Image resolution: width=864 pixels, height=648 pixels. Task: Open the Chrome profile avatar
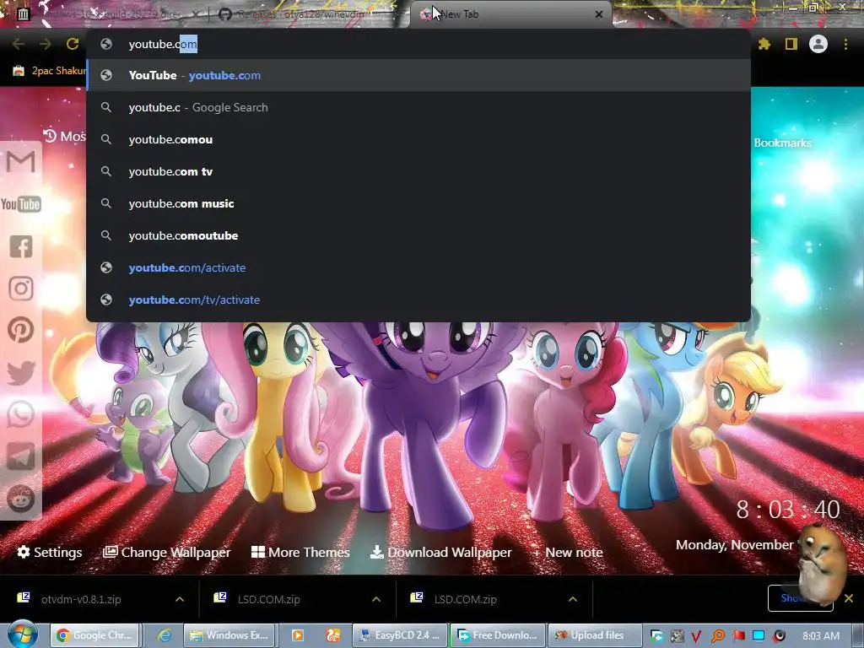(818, 44)
